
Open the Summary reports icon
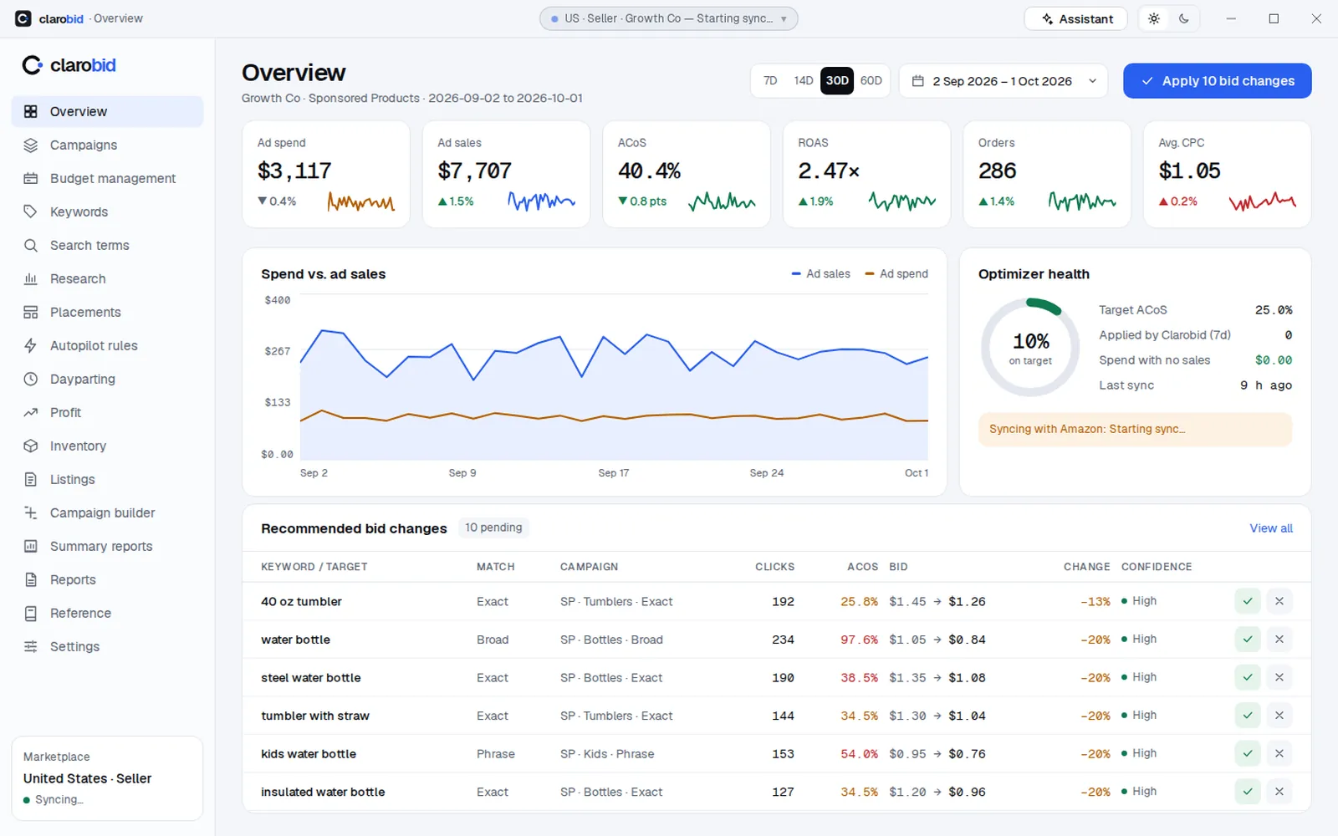(31, 546)
